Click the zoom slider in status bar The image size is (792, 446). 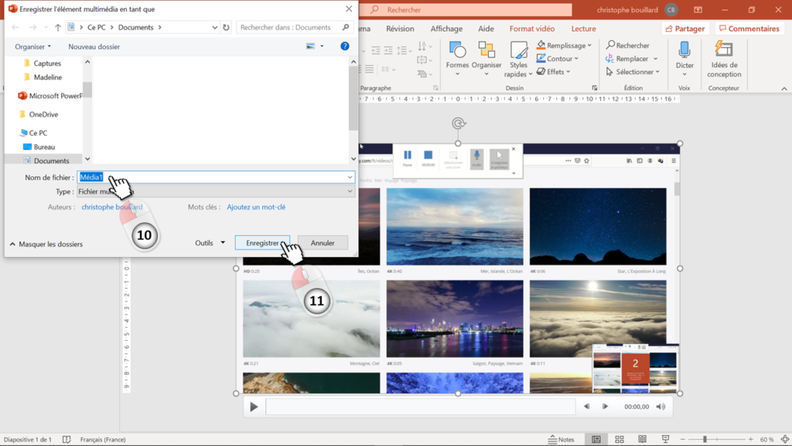tap(705, 440)
